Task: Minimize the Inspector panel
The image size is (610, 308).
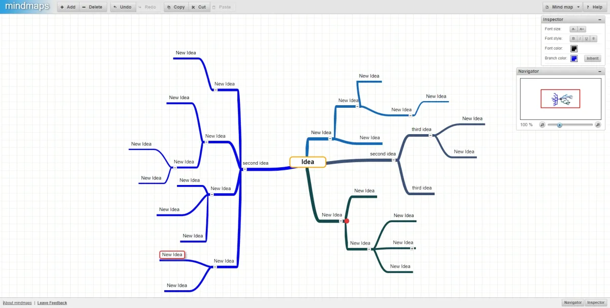Action: click(600, 19)
